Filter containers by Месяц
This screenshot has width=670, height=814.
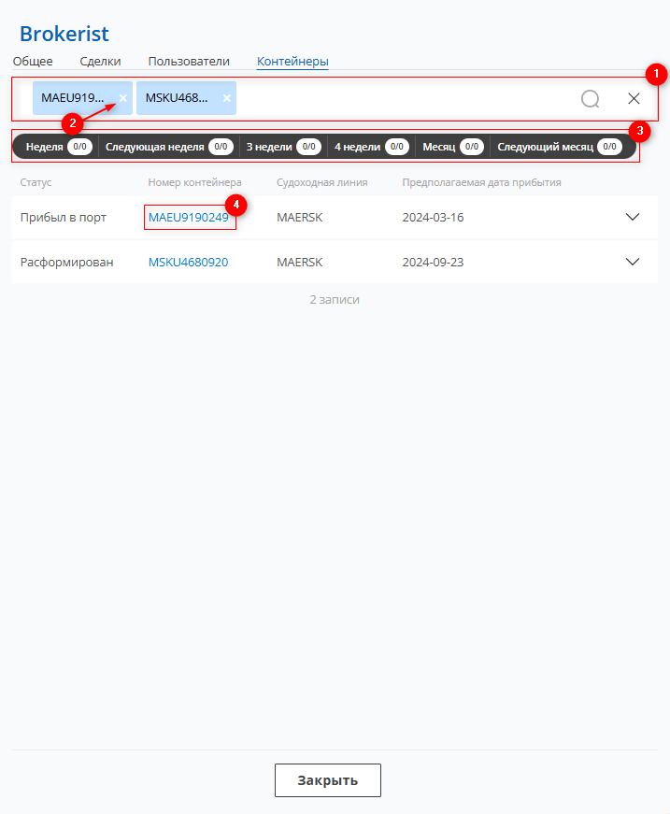[452, 147]
